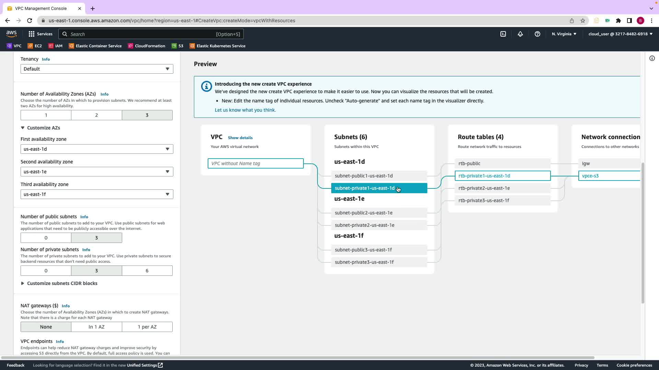Click the AWS logo home icon
This screenshot has width=659, height=370.
pyautogui.click(x=11, y=34)
